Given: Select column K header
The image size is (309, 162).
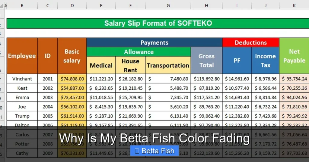Looking at the screenshot, I should (x=294, y=6).
